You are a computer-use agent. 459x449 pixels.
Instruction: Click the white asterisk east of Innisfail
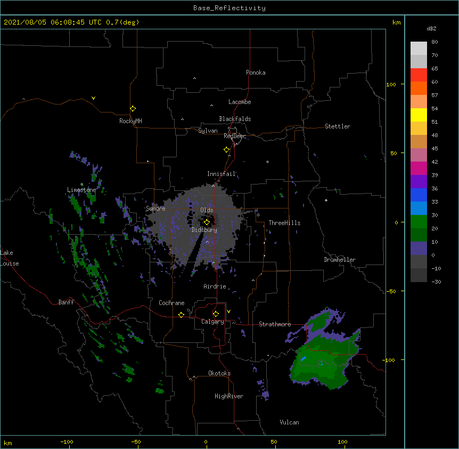267,162
